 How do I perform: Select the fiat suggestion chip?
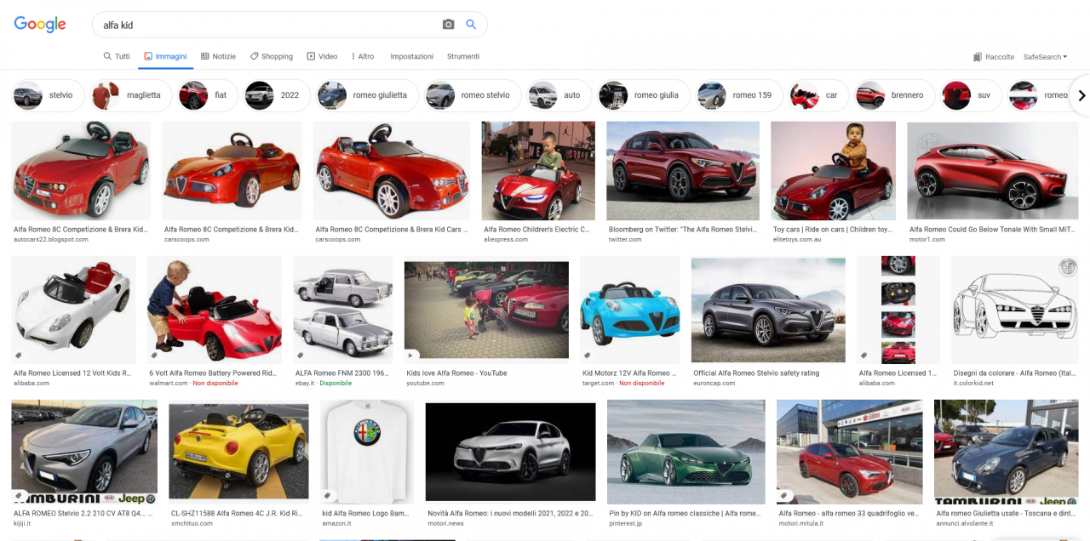(x=208, y=95)
